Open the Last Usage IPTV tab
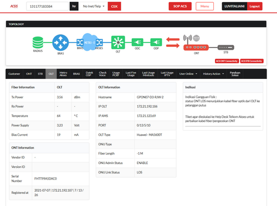Image resolution: width=277 pixels, height=206 pixels. tap(167, 74)
